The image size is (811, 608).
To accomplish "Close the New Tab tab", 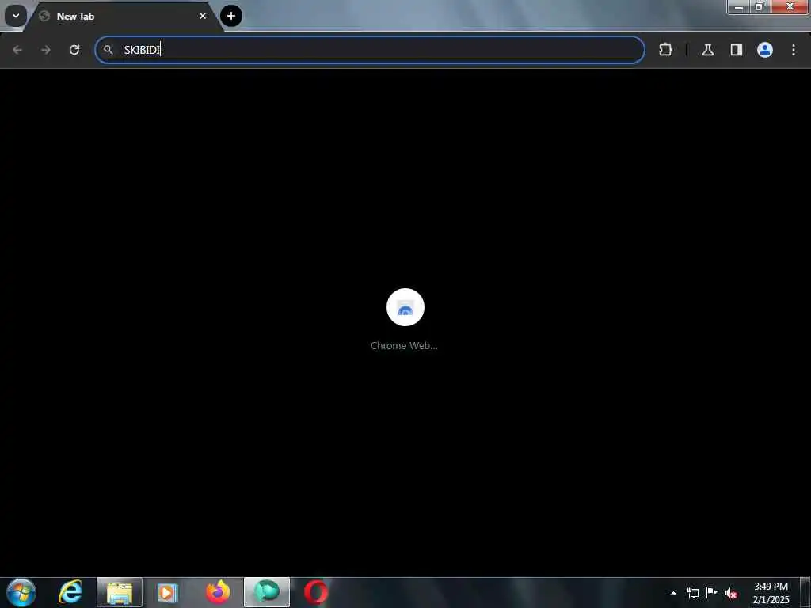I will pos(203,16).
